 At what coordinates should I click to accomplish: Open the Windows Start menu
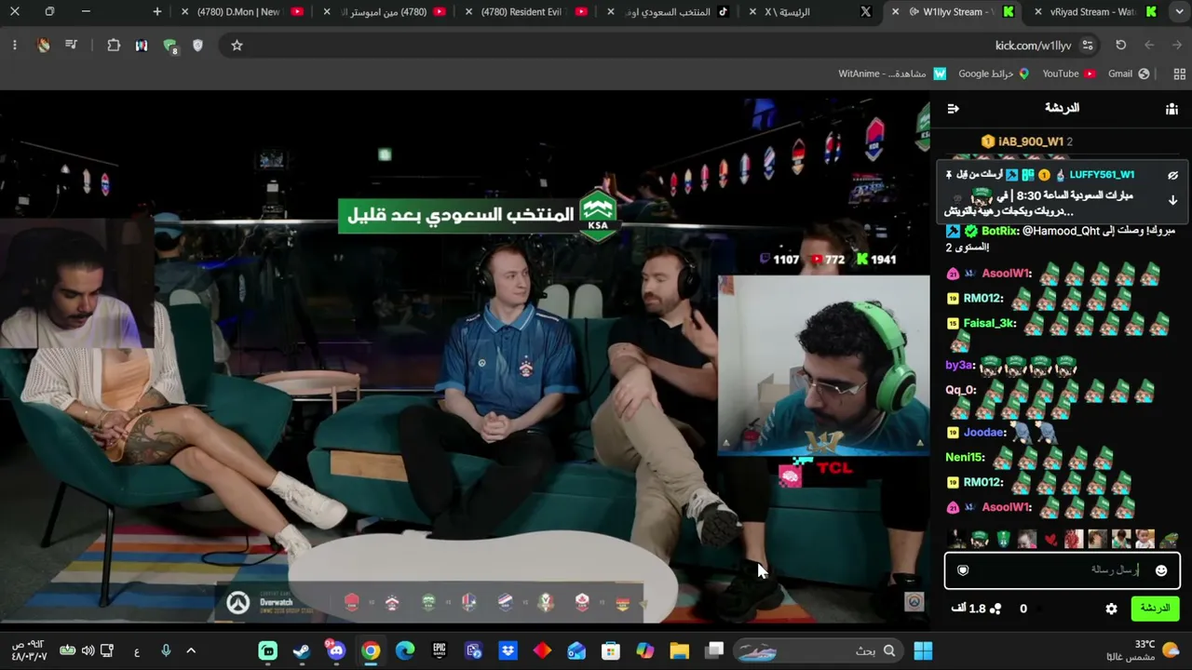pyautogui.click(x=923, y=650)
